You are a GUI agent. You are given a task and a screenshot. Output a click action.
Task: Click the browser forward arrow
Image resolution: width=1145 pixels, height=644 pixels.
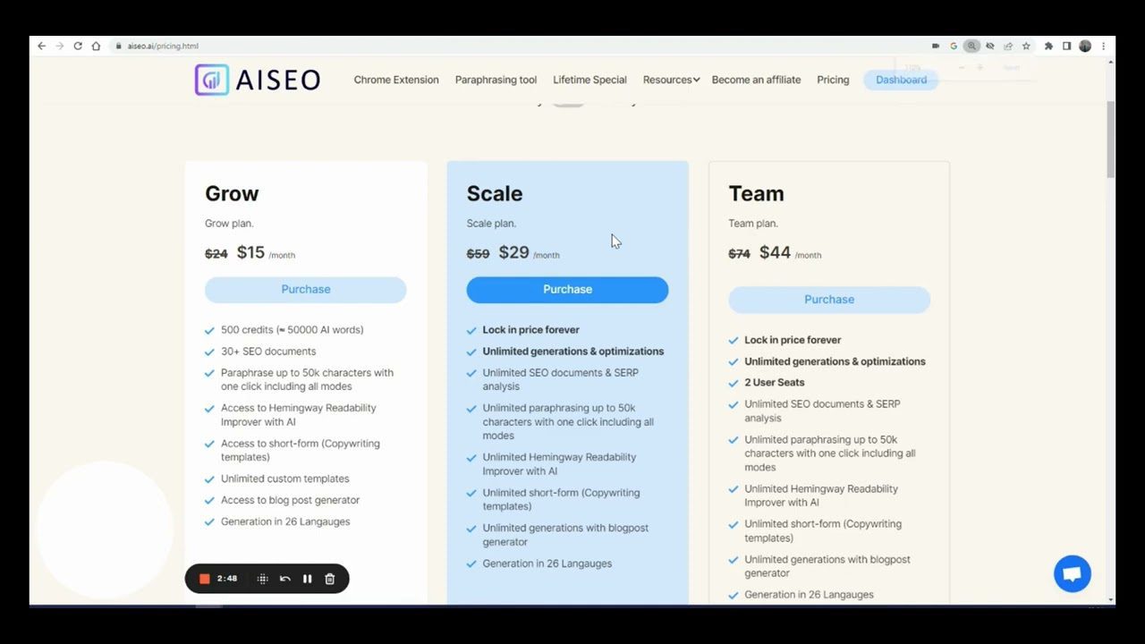pyautogui.click(x=60, y=47)
